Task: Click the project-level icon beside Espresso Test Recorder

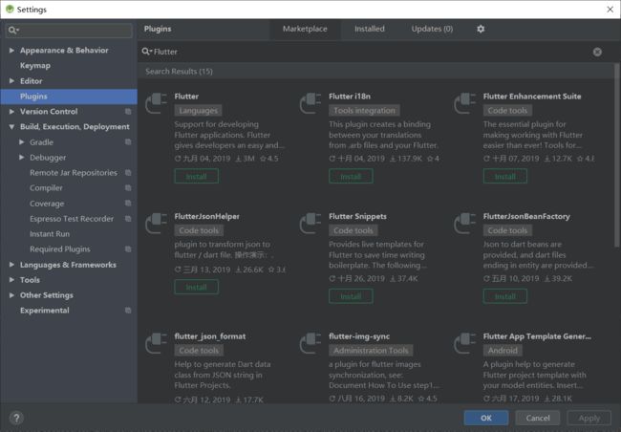Action: coord(128,218)
